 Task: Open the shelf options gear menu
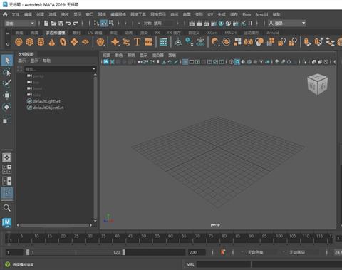click(x=8, y=44)
